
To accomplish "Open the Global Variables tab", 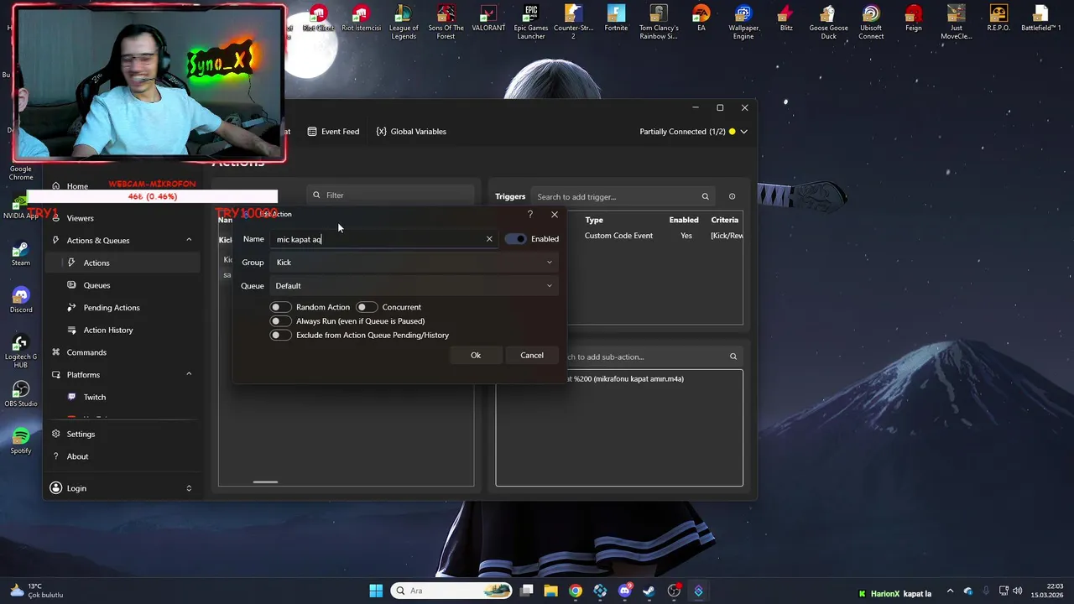I will coord(411,132).
